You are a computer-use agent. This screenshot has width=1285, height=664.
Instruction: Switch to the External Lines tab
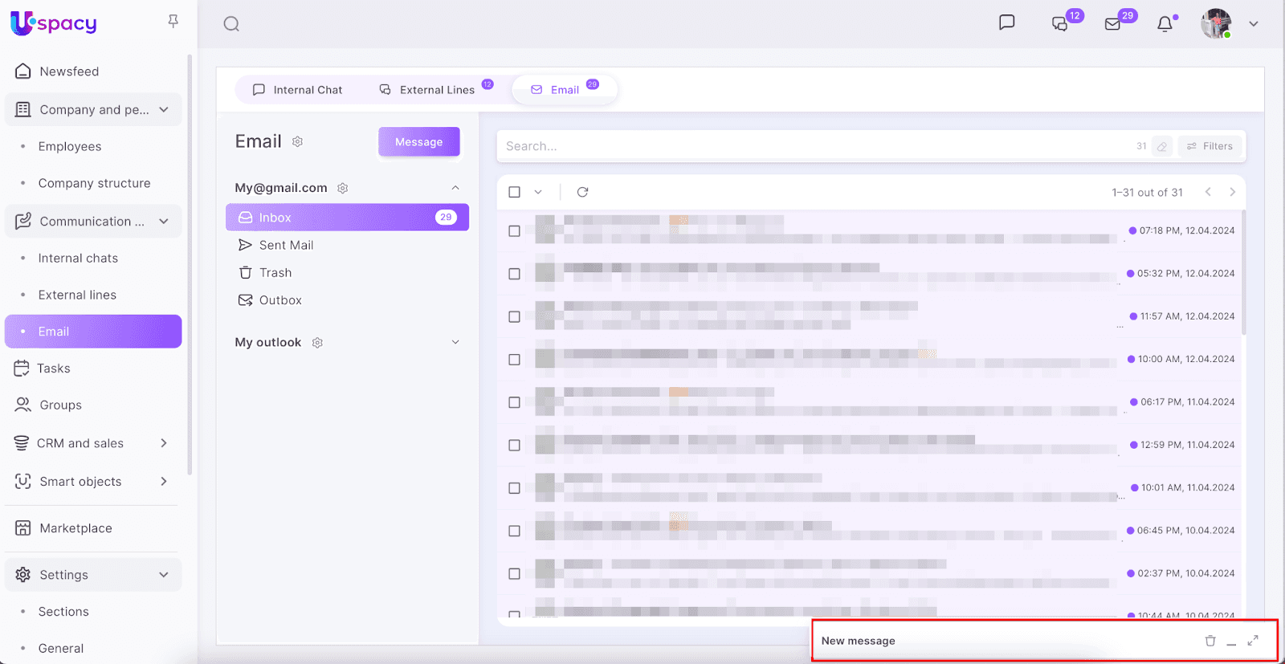coord(428,90)
